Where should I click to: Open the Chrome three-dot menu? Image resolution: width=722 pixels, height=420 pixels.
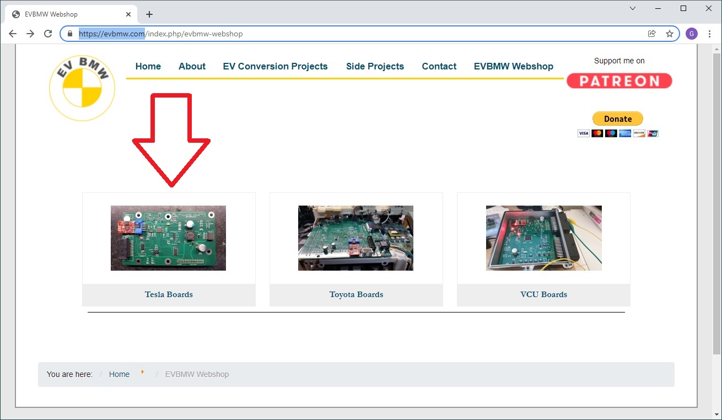click(x=709, y=34)
